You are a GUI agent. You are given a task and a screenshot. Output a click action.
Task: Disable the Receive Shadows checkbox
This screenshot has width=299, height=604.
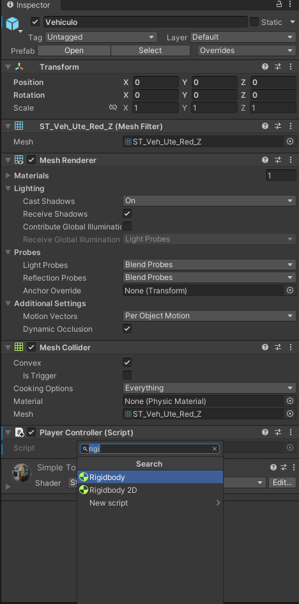127,213
